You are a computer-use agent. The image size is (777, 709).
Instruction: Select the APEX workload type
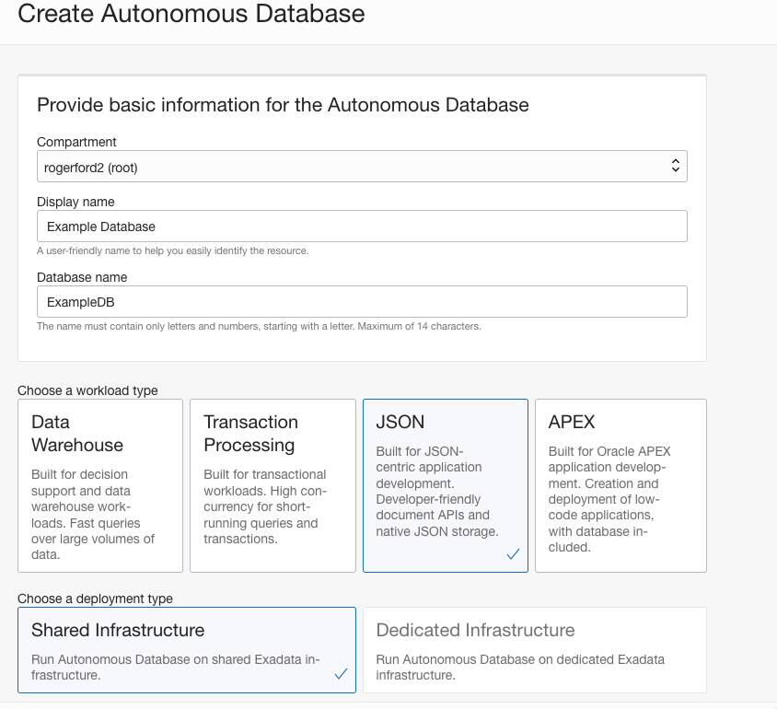click(620, 485)
